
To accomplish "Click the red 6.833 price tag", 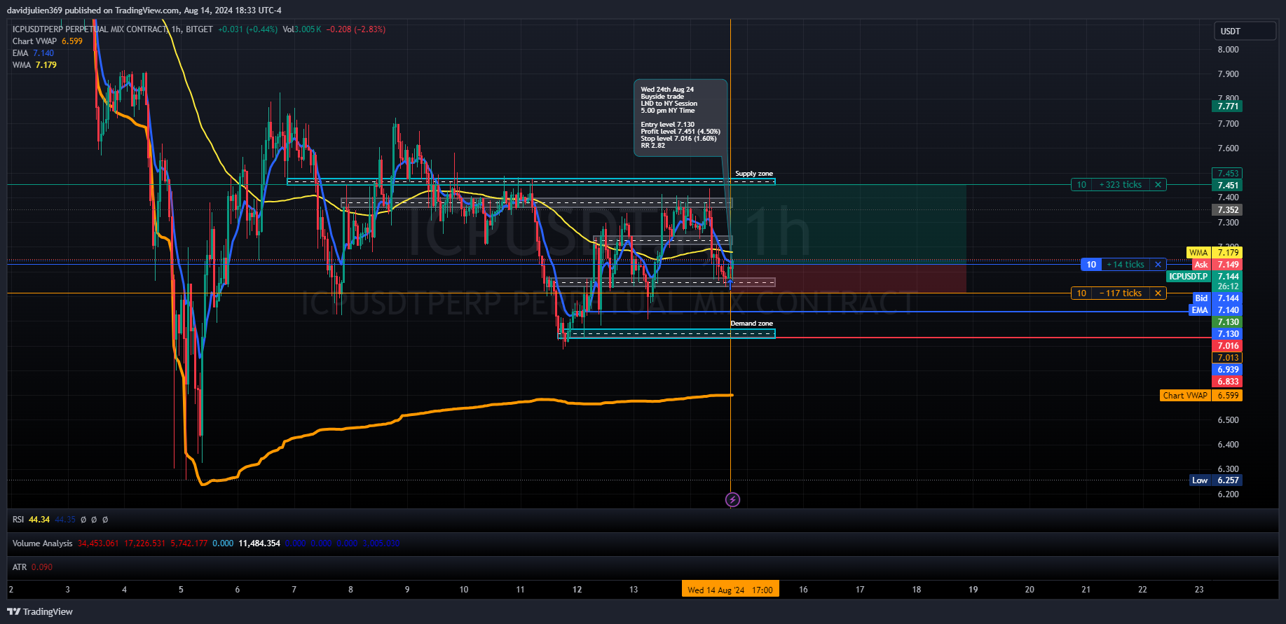I will (x=1227, y=382).
